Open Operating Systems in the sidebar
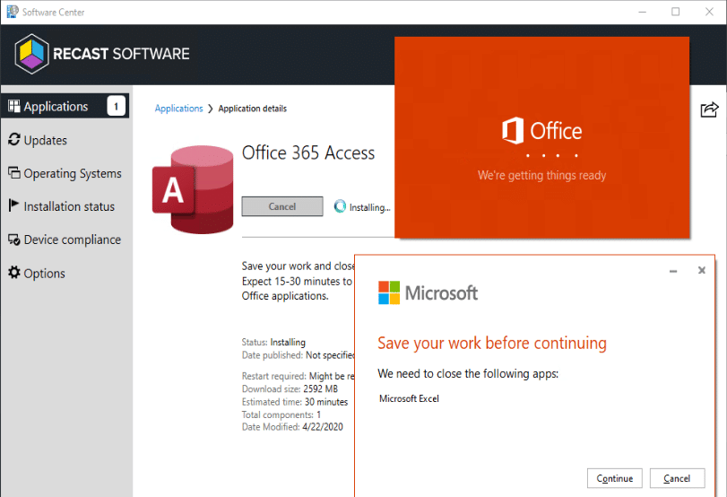 click(x=72, y=173)
